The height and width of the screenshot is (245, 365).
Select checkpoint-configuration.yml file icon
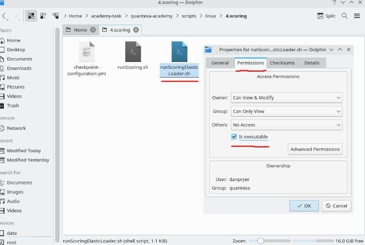point(87,52)
